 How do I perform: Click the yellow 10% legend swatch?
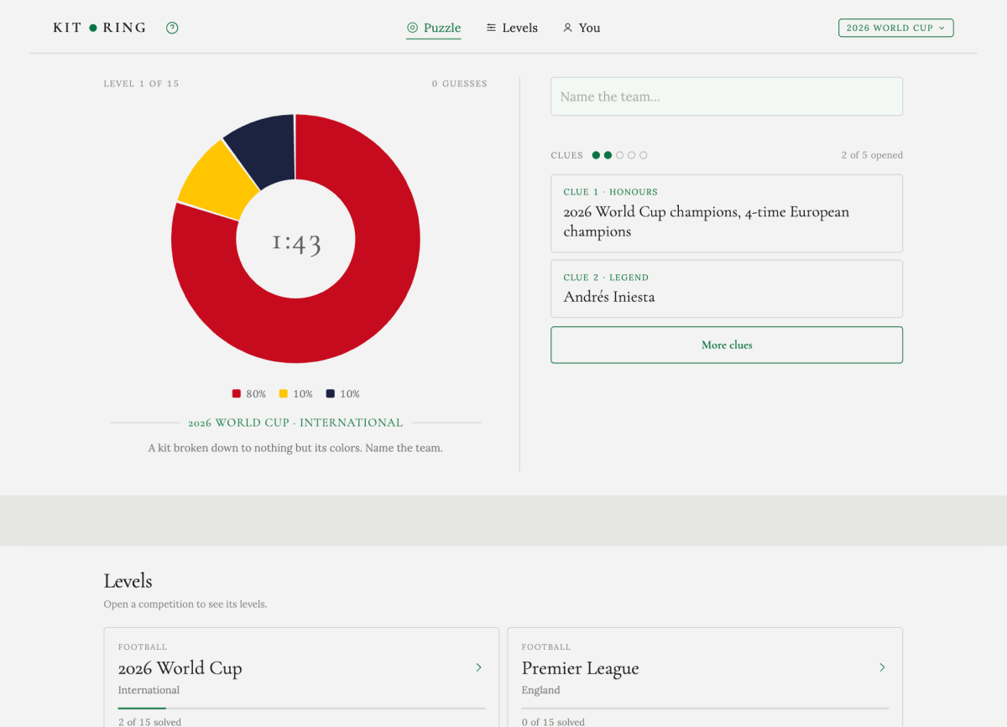point(284,393)
